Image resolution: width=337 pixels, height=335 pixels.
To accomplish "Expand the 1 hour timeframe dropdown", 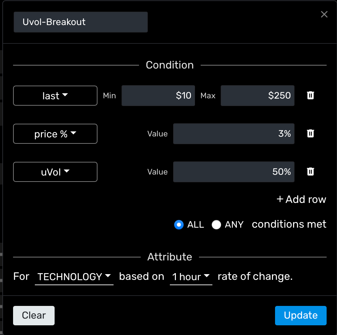I will pyautogui.click(x=191, y=277).
